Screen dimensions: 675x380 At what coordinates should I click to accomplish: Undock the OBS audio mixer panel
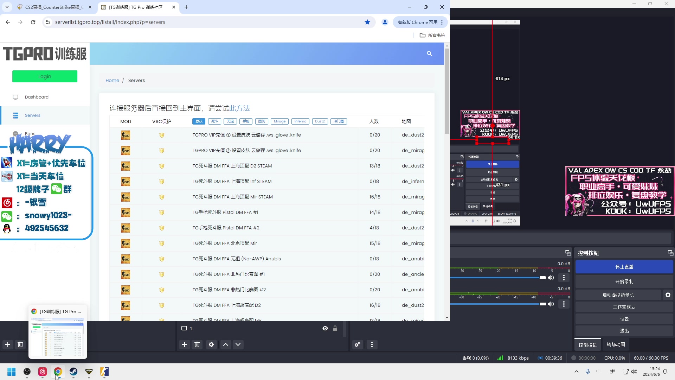point(568,253)
